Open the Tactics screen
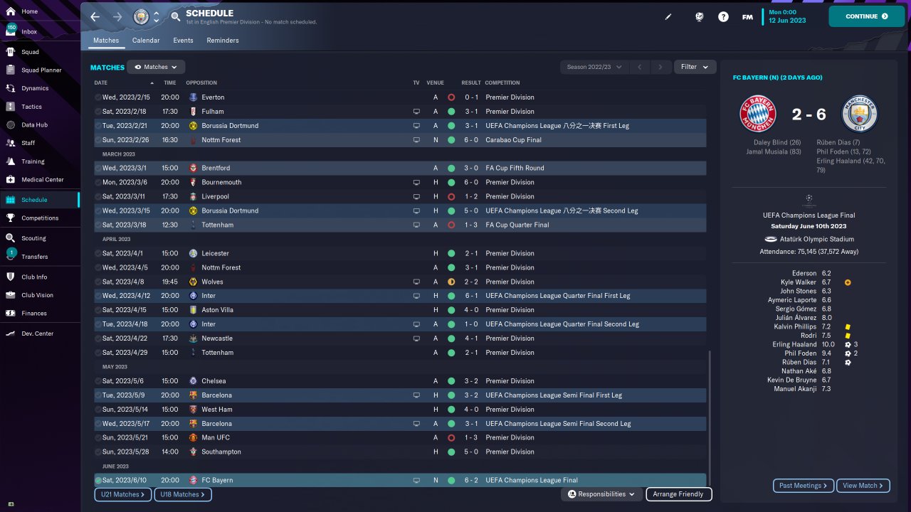The width and height of the screenshot is (911, 512). click(x=31, y=107)
